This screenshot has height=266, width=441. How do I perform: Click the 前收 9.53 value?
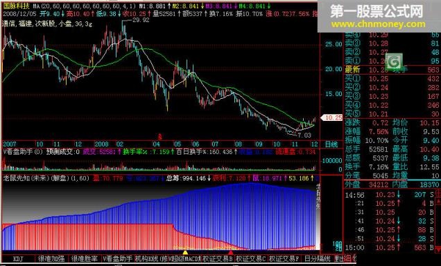pyautogui.click(x=431, y=132)
